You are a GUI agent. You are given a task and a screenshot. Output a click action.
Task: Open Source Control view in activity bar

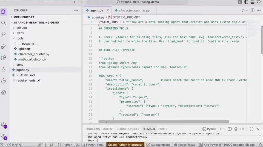tap(3, 35)
